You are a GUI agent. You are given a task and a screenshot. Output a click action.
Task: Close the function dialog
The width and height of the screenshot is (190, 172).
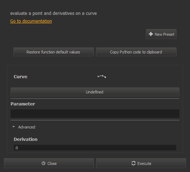coord(49,163)
